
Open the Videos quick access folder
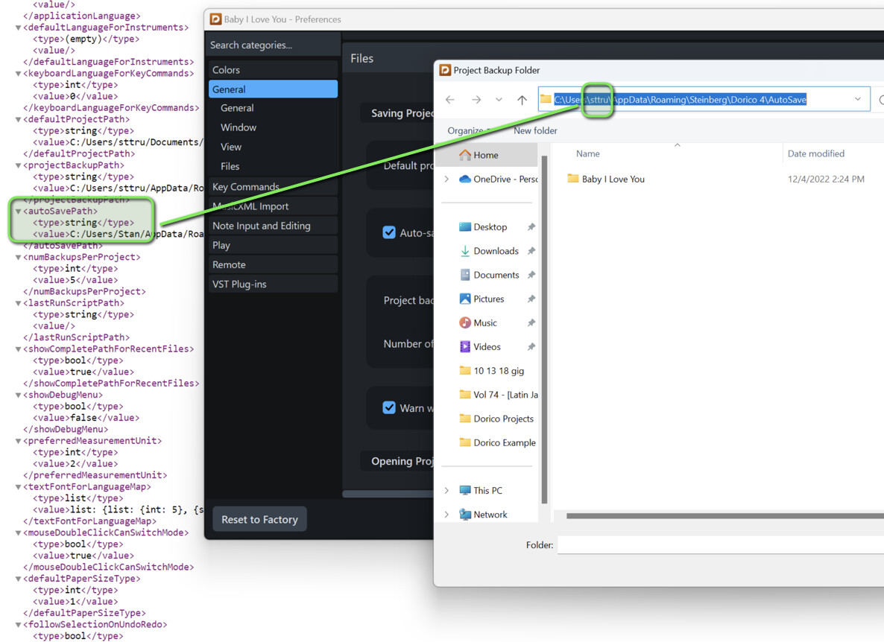480,347
